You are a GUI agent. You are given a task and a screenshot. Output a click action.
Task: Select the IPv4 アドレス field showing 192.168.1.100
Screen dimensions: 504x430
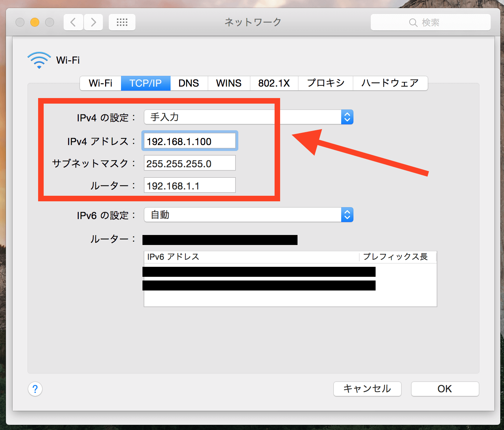[189, 141]
